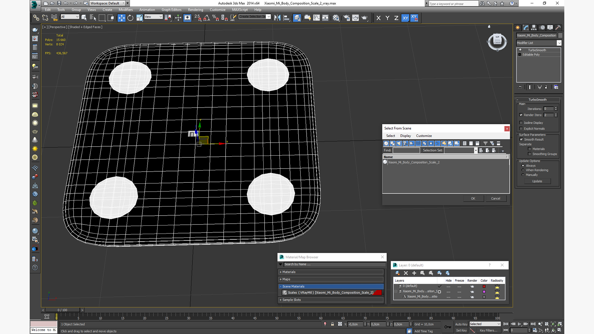Click Cancel in Select From Scene
This screenshot has width=594, height=334.
496,199
